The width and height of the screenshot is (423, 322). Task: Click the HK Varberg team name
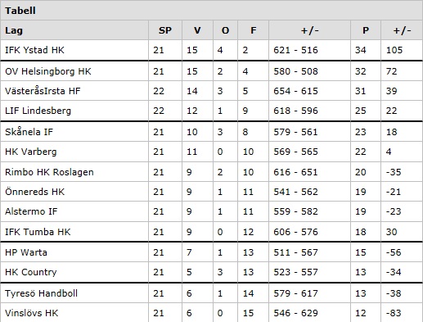pyautogui.click(x=31, y=152)
